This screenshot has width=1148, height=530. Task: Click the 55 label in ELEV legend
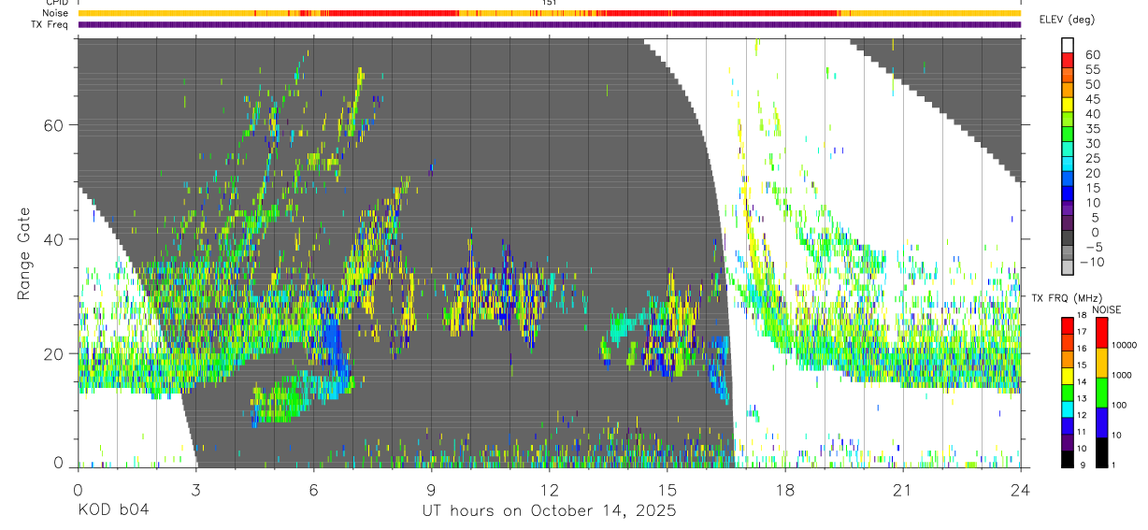(x=1093, y=69)
